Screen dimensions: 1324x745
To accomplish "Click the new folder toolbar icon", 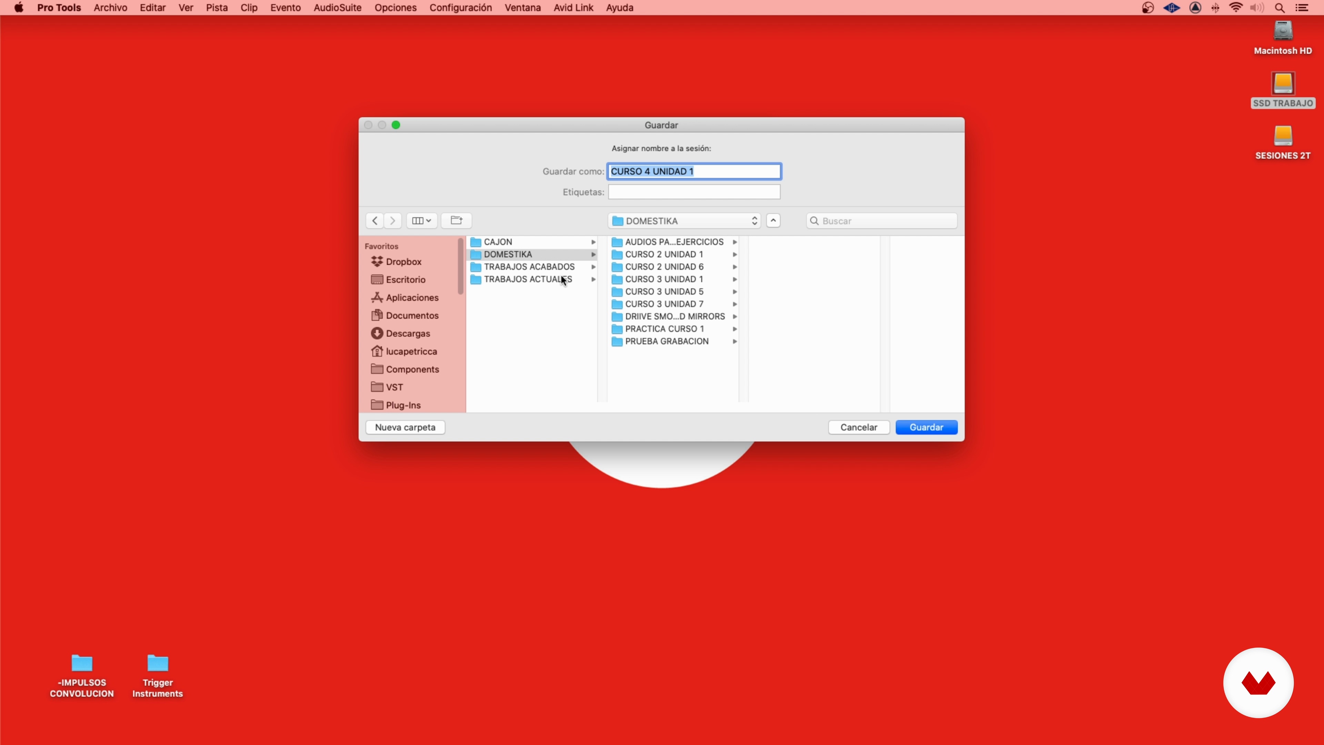I will tap(457, 221).
